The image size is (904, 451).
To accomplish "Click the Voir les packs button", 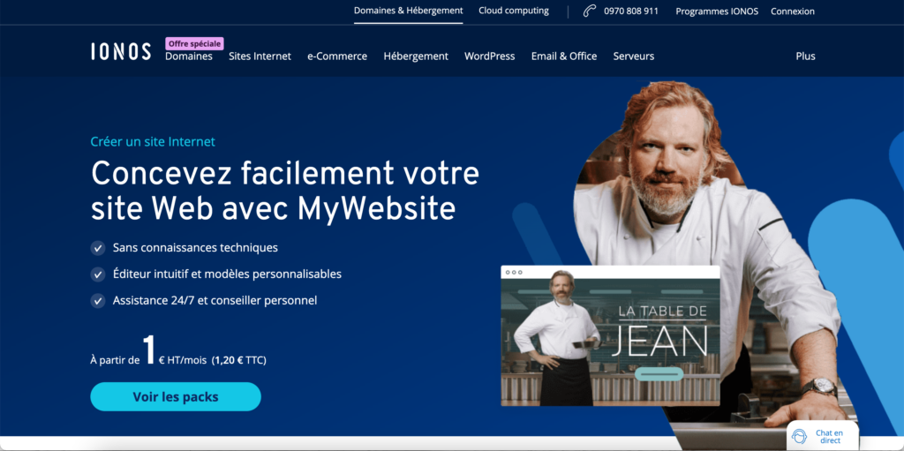I will pos(176,397).
